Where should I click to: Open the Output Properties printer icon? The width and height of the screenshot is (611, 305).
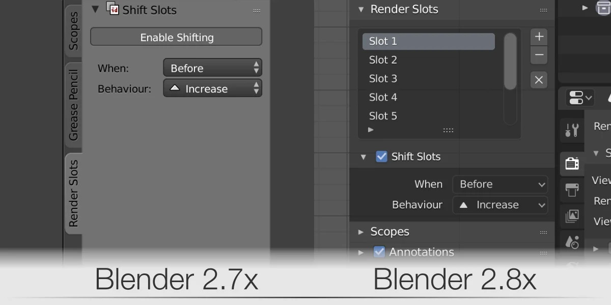[x=572, y=190]
